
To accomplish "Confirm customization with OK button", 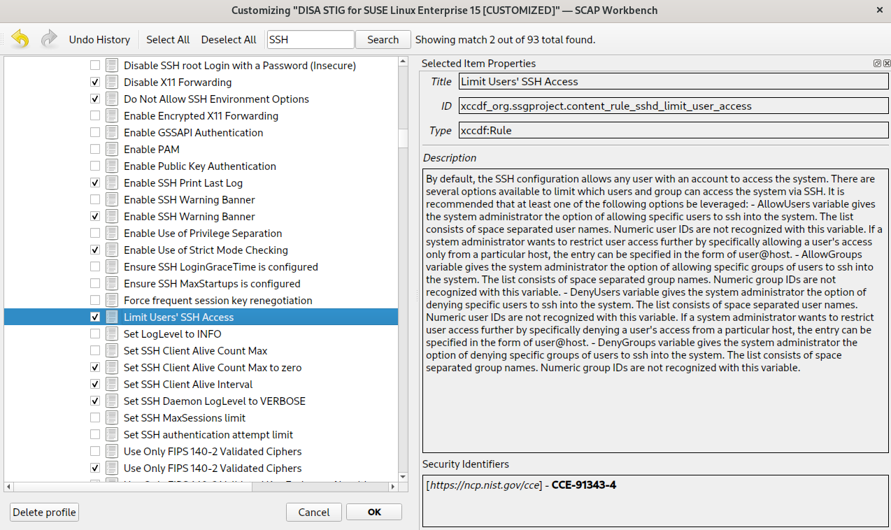I will [374, 513].
